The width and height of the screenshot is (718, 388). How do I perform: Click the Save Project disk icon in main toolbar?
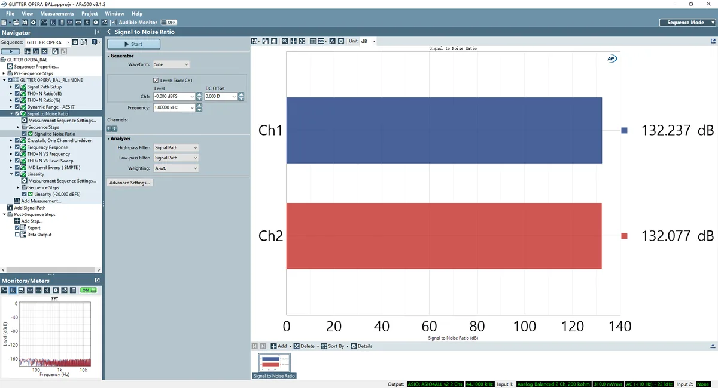click(25, 23)
